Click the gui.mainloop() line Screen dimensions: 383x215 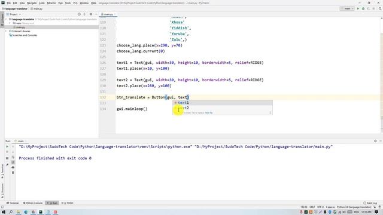132,109
